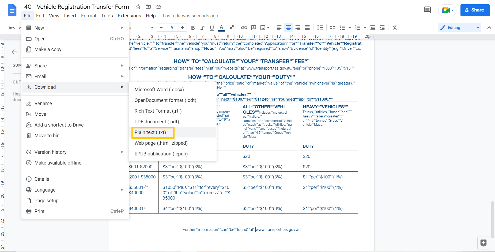Open the bulleted list dropdown arrow

pos(349,28)
